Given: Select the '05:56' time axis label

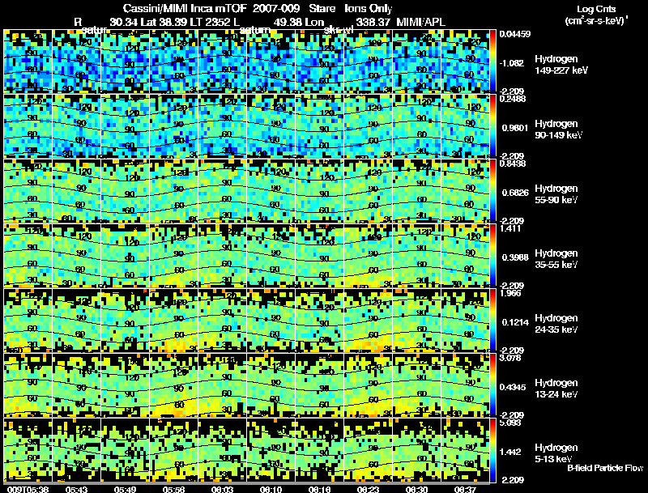Looking at the screenshot, I should (174, 489).
